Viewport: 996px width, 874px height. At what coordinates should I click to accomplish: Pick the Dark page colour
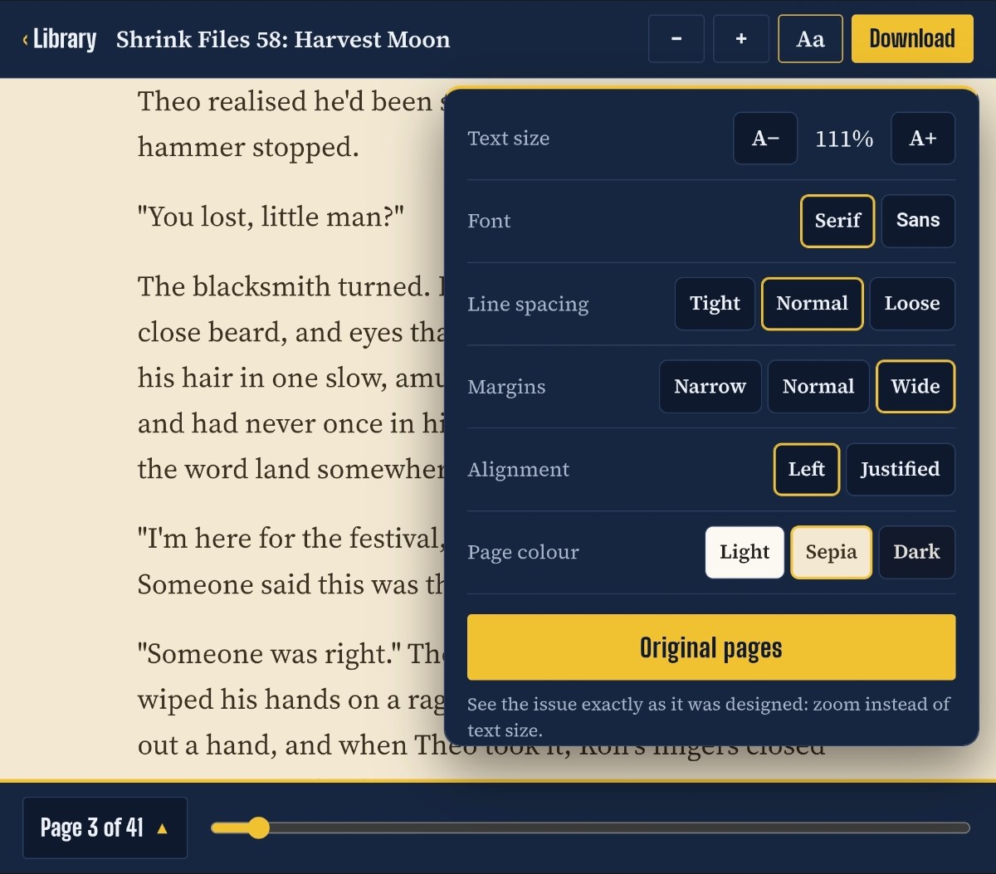click(916, 553)
